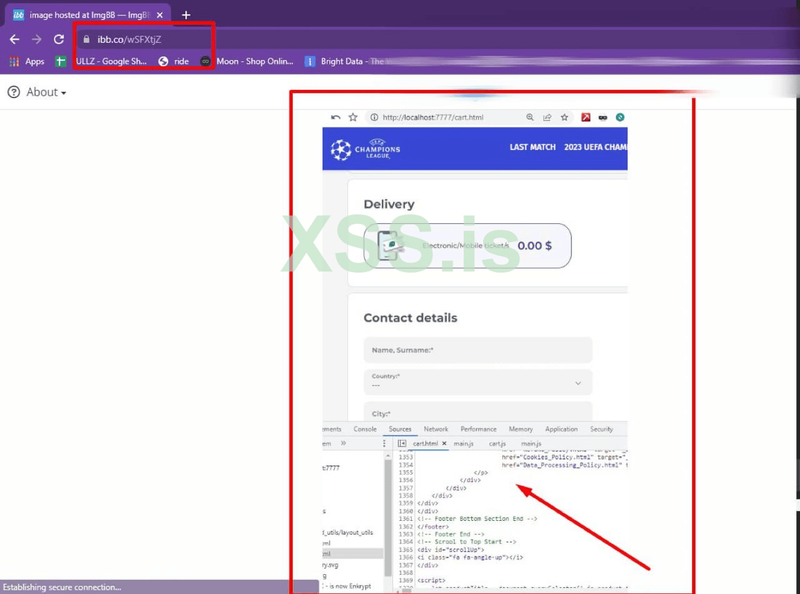Click the ibb.co/wSFXtjZ address bar
The width and height of the screenshot is (800, 594).
(x=129, y=39)
